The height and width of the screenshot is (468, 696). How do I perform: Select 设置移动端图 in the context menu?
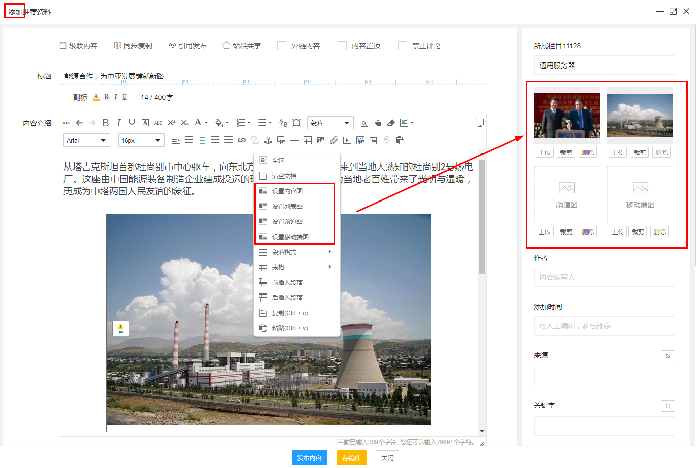(x=296, y=237)
